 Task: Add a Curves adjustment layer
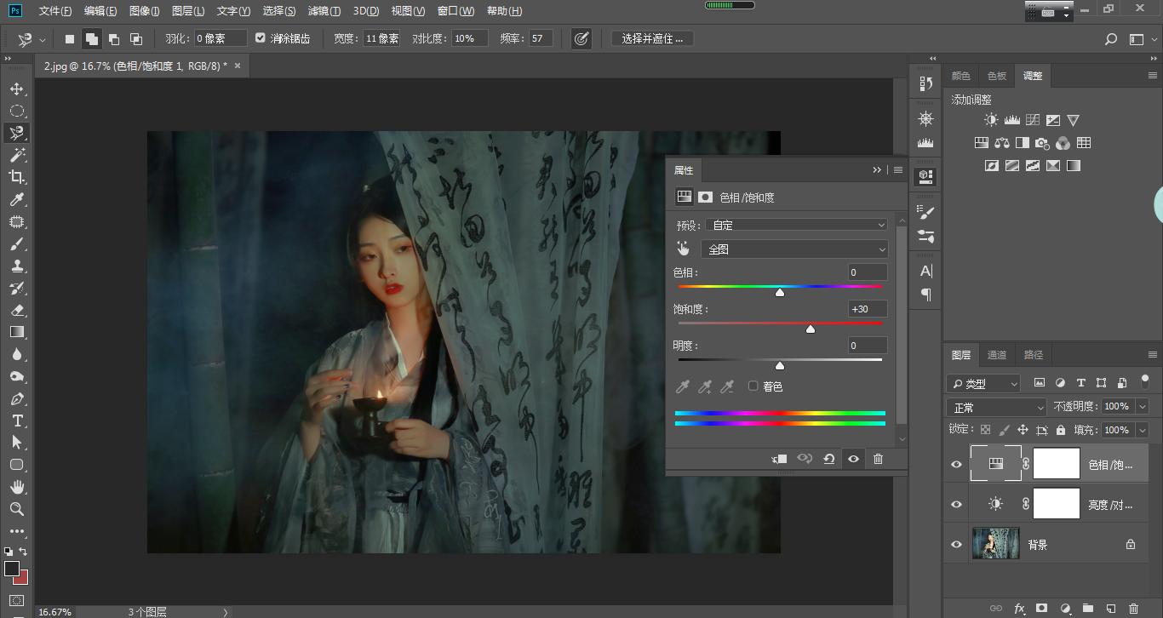pyautogui.click(x=1032, y=119)
